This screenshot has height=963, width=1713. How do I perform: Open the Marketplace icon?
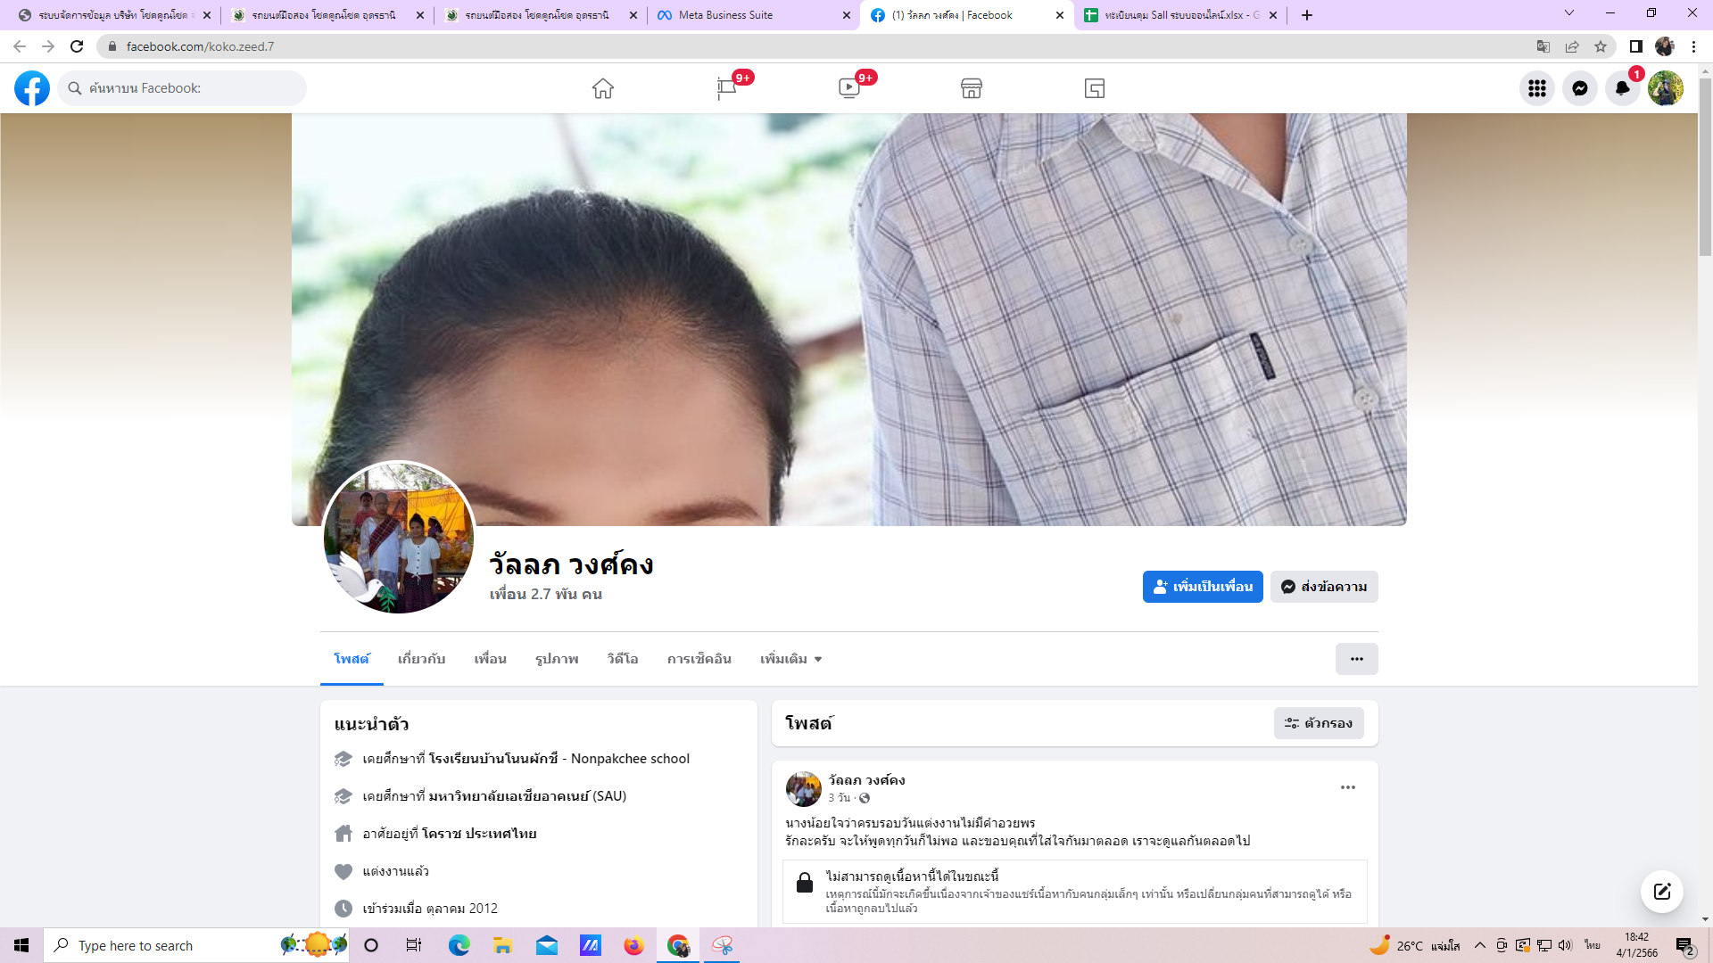click(972, 88)
